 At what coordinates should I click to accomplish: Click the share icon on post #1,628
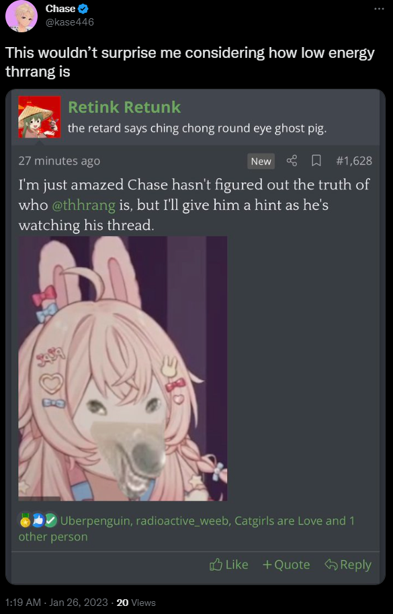point(292,161)
